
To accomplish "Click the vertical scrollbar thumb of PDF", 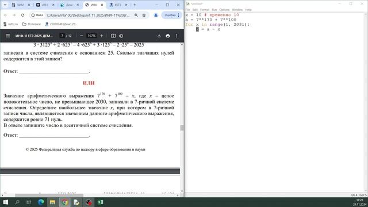I will (x=182, y=128).
